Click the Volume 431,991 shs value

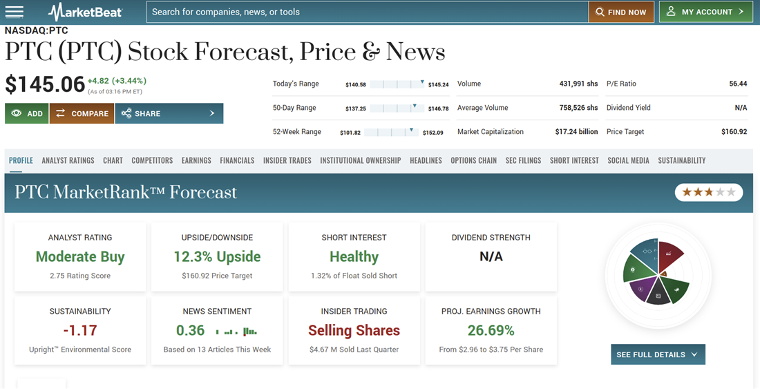coord(579,84)
